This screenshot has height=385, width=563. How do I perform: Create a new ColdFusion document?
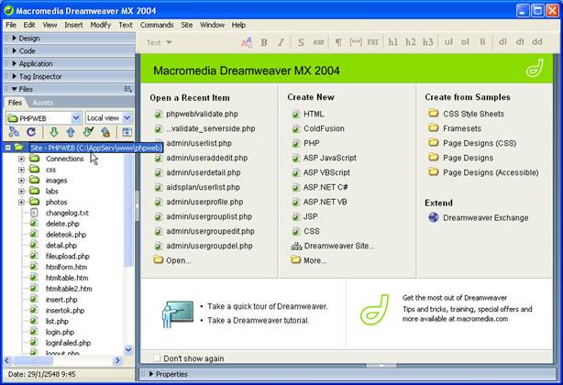[x=324, y=128]
